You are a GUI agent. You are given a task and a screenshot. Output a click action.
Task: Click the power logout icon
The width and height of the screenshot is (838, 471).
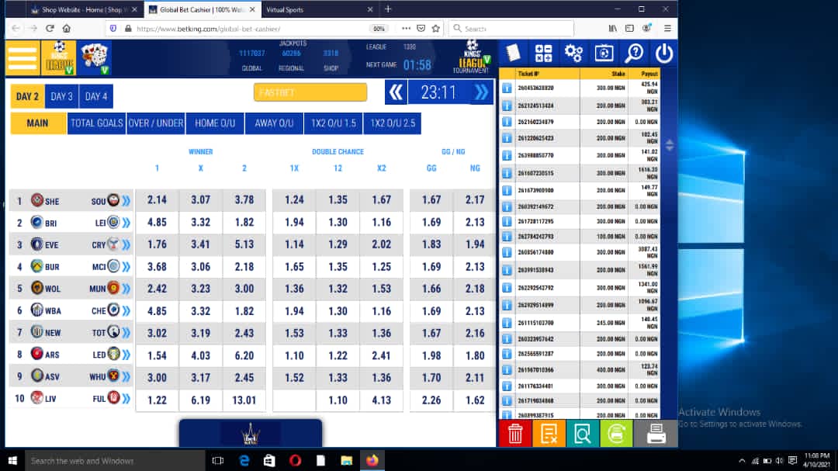click(663, 53)
